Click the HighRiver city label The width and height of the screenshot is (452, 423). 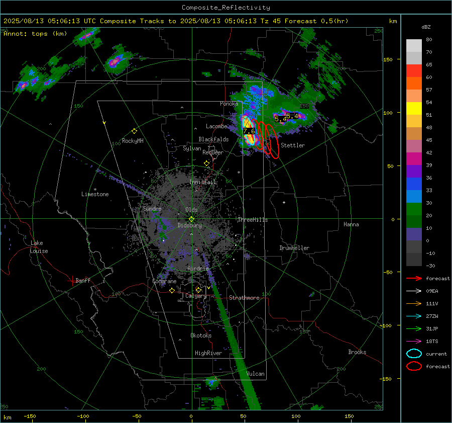208,353
